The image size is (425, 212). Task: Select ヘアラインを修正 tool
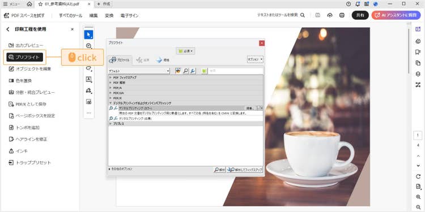(x=28, y=139)
